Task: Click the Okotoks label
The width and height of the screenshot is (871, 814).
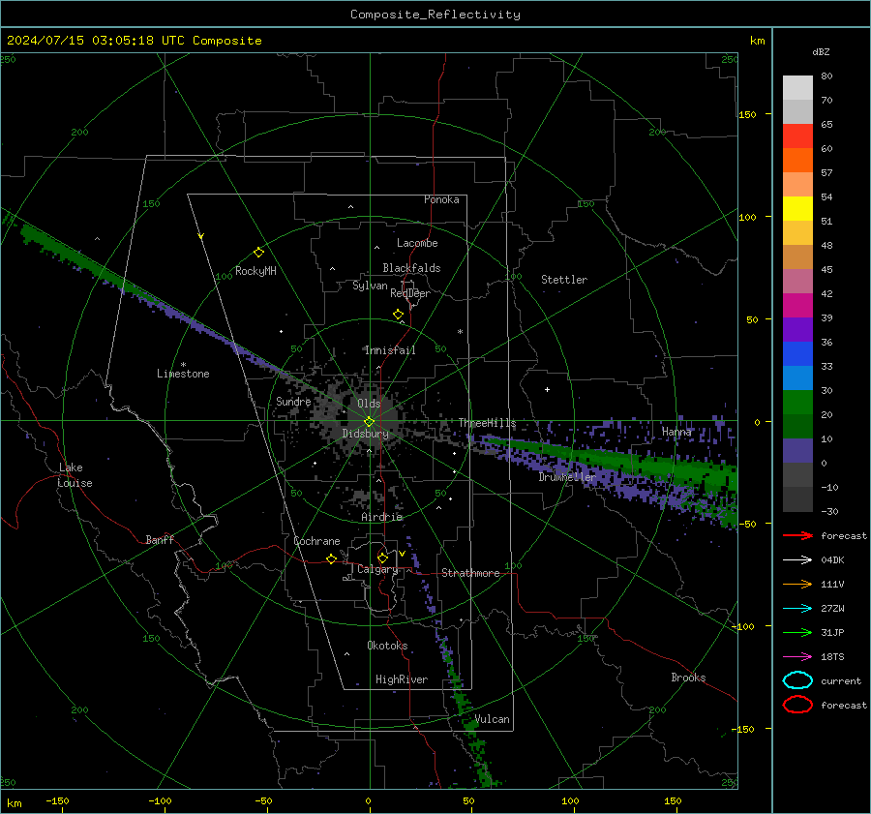Action: point(387,646)
